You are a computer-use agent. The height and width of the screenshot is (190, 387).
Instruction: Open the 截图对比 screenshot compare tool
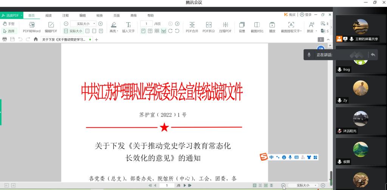point(257,25)
